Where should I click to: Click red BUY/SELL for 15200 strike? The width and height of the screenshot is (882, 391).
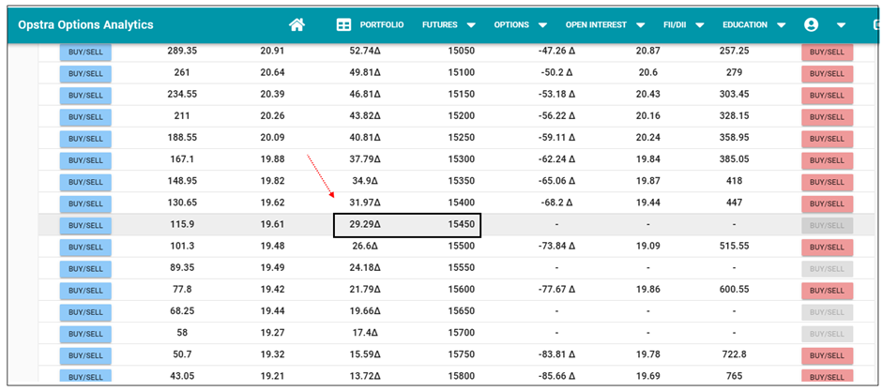[827, 117]
